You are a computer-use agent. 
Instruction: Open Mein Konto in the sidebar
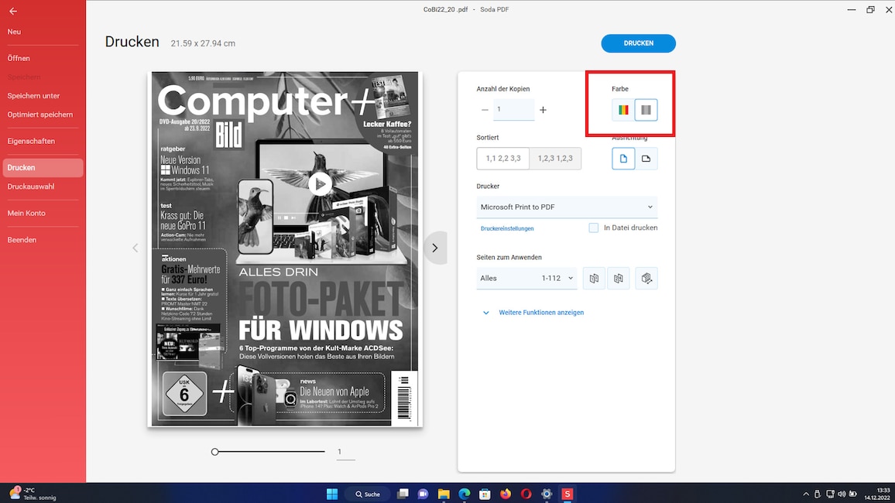click(26, 214)
